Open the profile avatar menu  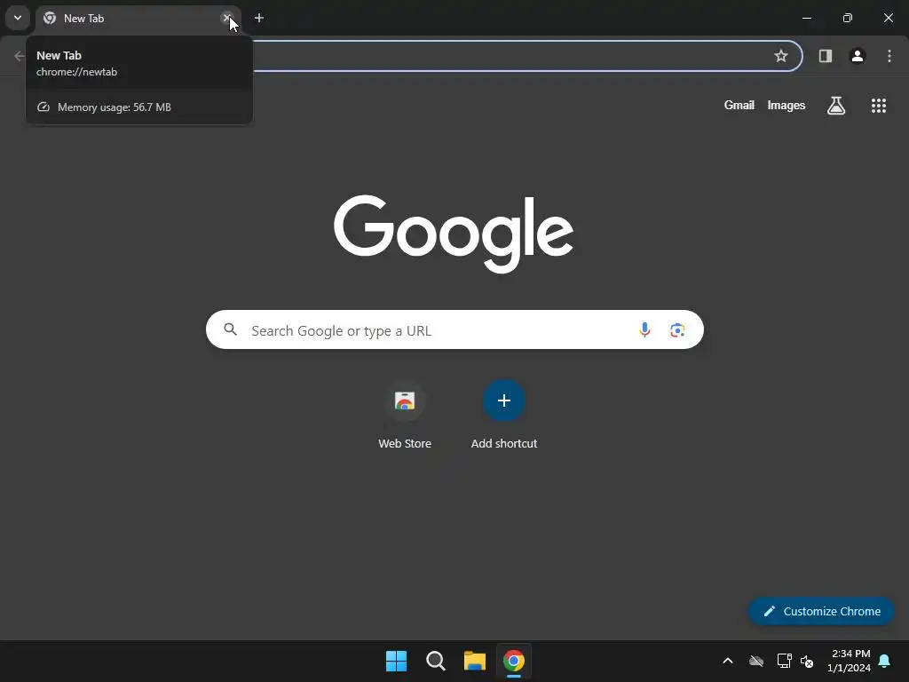(858, 56)
